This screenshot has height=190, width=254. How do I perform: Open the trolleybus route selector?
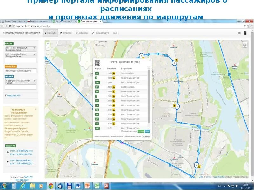click(20, 71)
